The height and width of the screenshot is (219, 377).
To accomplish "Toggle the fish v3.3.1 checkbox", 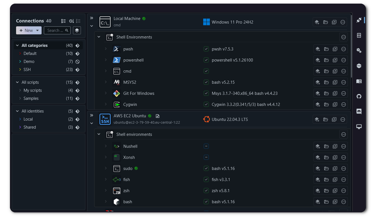I will tap(206, 180).
